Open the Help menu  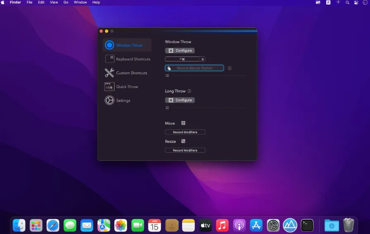(96, 2)
